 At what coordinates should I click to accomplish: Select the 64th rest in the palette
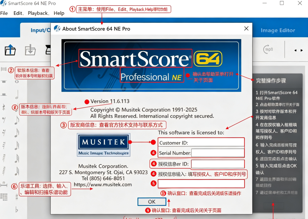click(x=3, y=158)
